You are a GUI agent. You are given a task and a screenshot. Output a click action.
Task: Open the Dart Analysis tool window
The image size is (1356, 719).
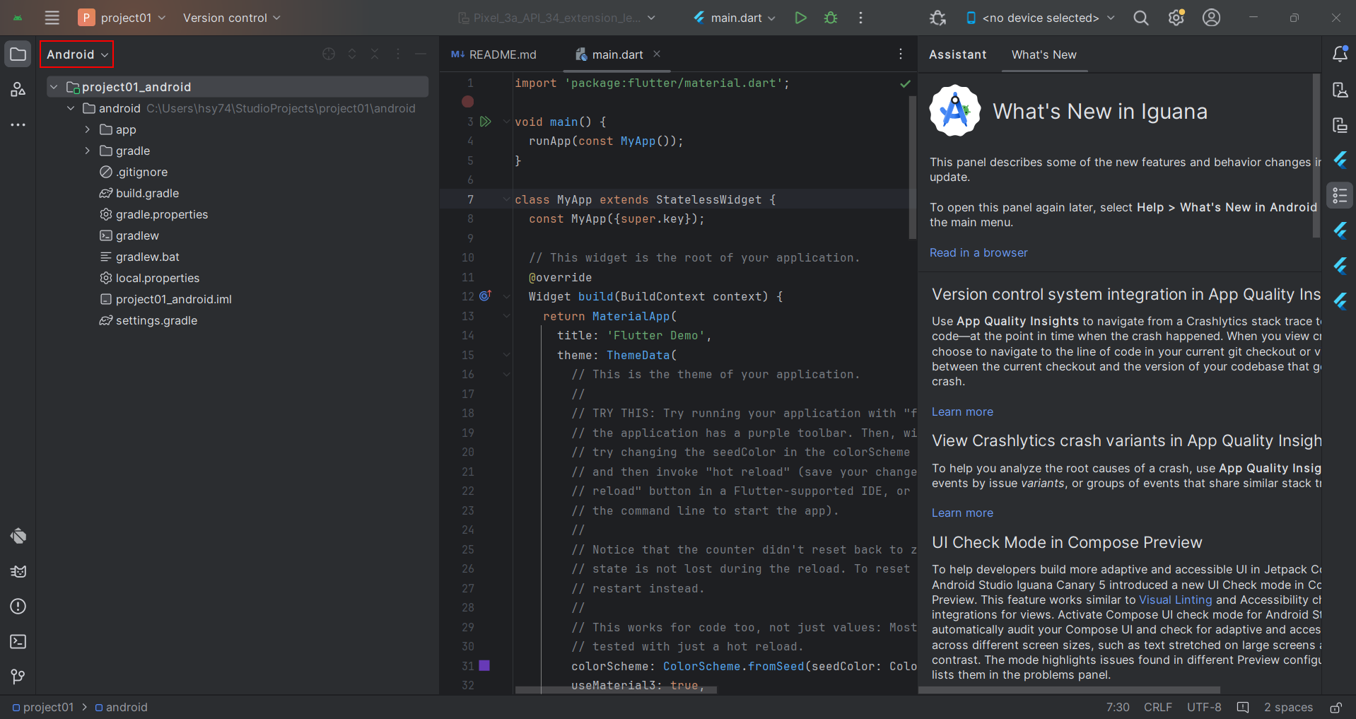18,536
